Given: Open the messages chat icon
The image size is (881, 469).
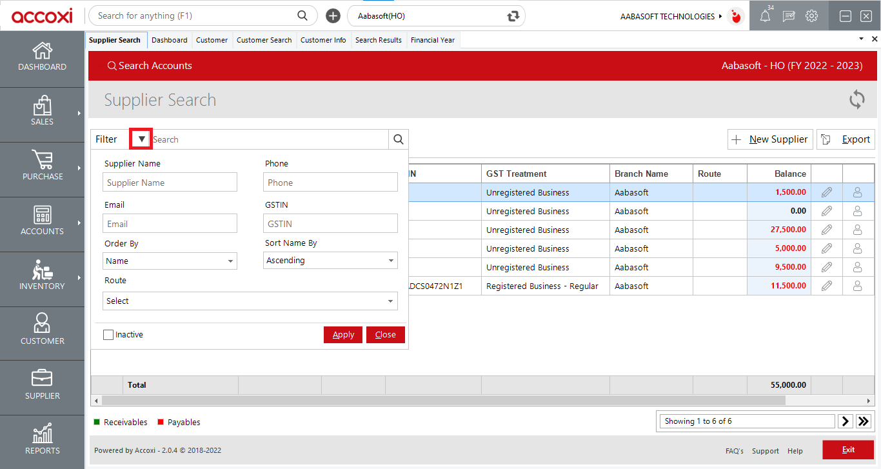Looking at the screenshot, I should (788, 17).
